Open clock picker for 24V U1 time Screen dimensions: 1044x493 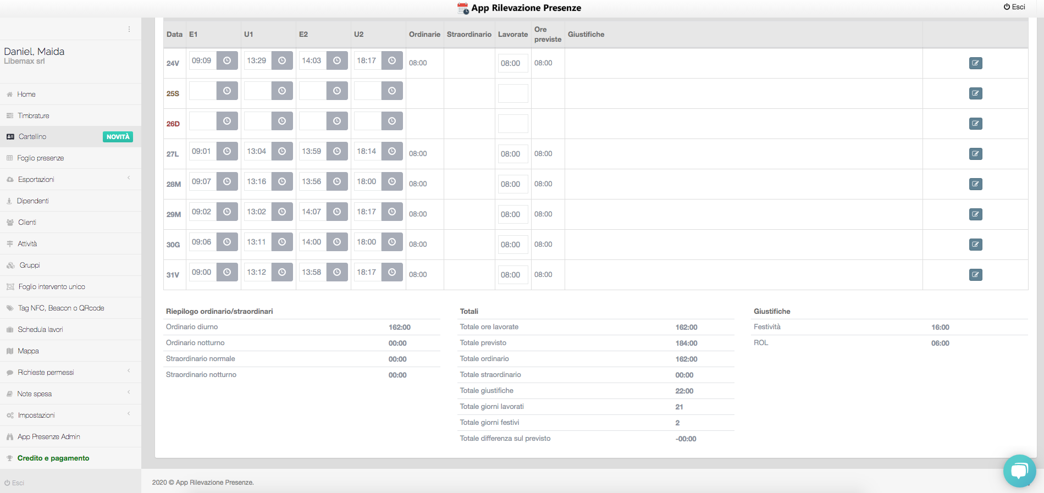(x=282, y=60)
